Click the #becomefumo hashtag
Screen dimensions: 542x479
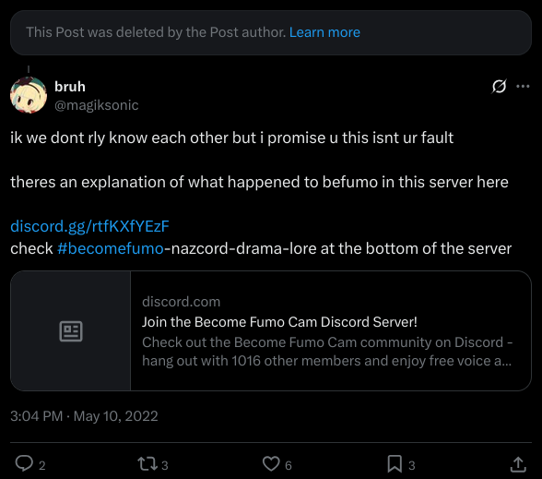(x=111, y=248)
